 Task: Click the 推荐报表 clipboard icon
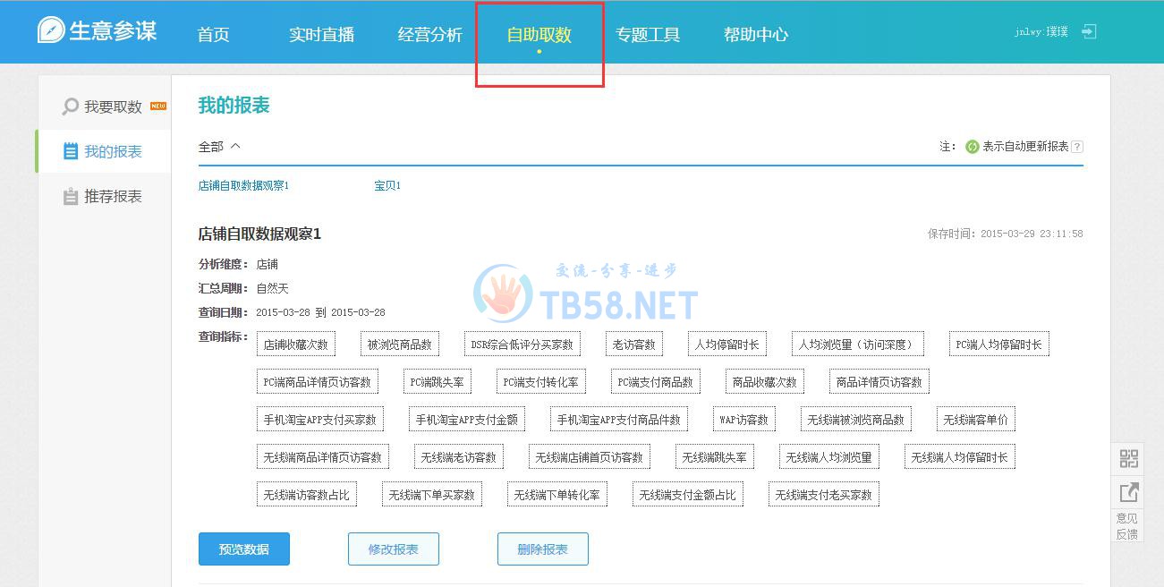tap(71, 197)
